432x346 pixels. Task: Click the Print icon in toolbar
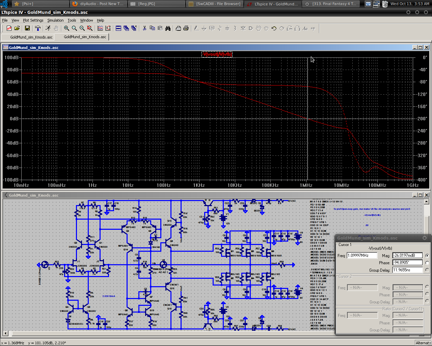click(x=186, y=28)
